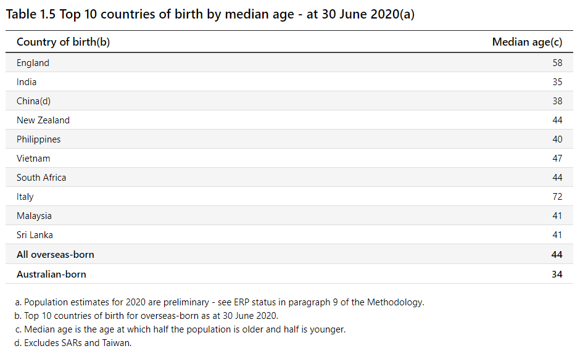The image size is (580, 359).
Task: Click the China(d) row label
Action: point(33,101)
